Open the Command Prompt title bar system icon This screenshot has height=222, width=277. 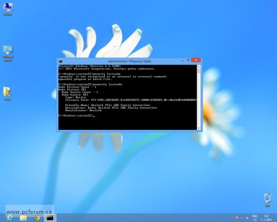point(60,61)
